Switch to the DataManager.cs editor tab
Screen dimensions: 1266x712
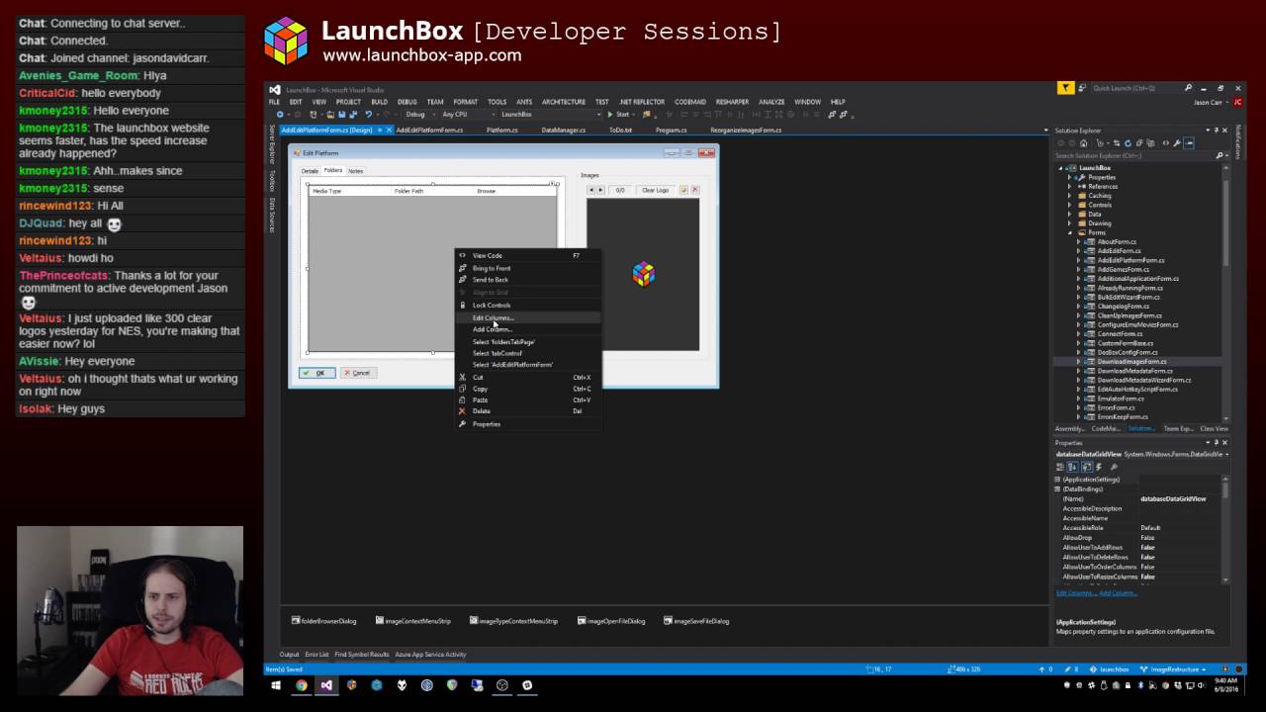point(564,130)
